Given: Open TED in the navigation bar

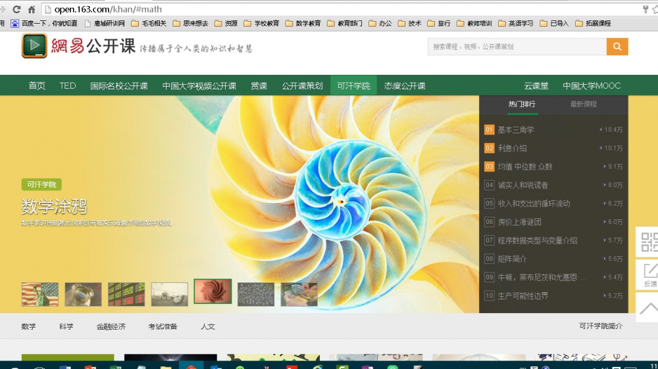Looking at the screenshot, I should click(x=68, y=86).
